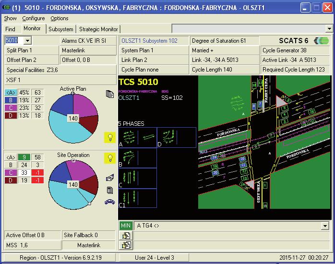The image size is (335, 264).
Task: Click OLSZT1 Subsystem 102 field
Action: pos(154,41)
